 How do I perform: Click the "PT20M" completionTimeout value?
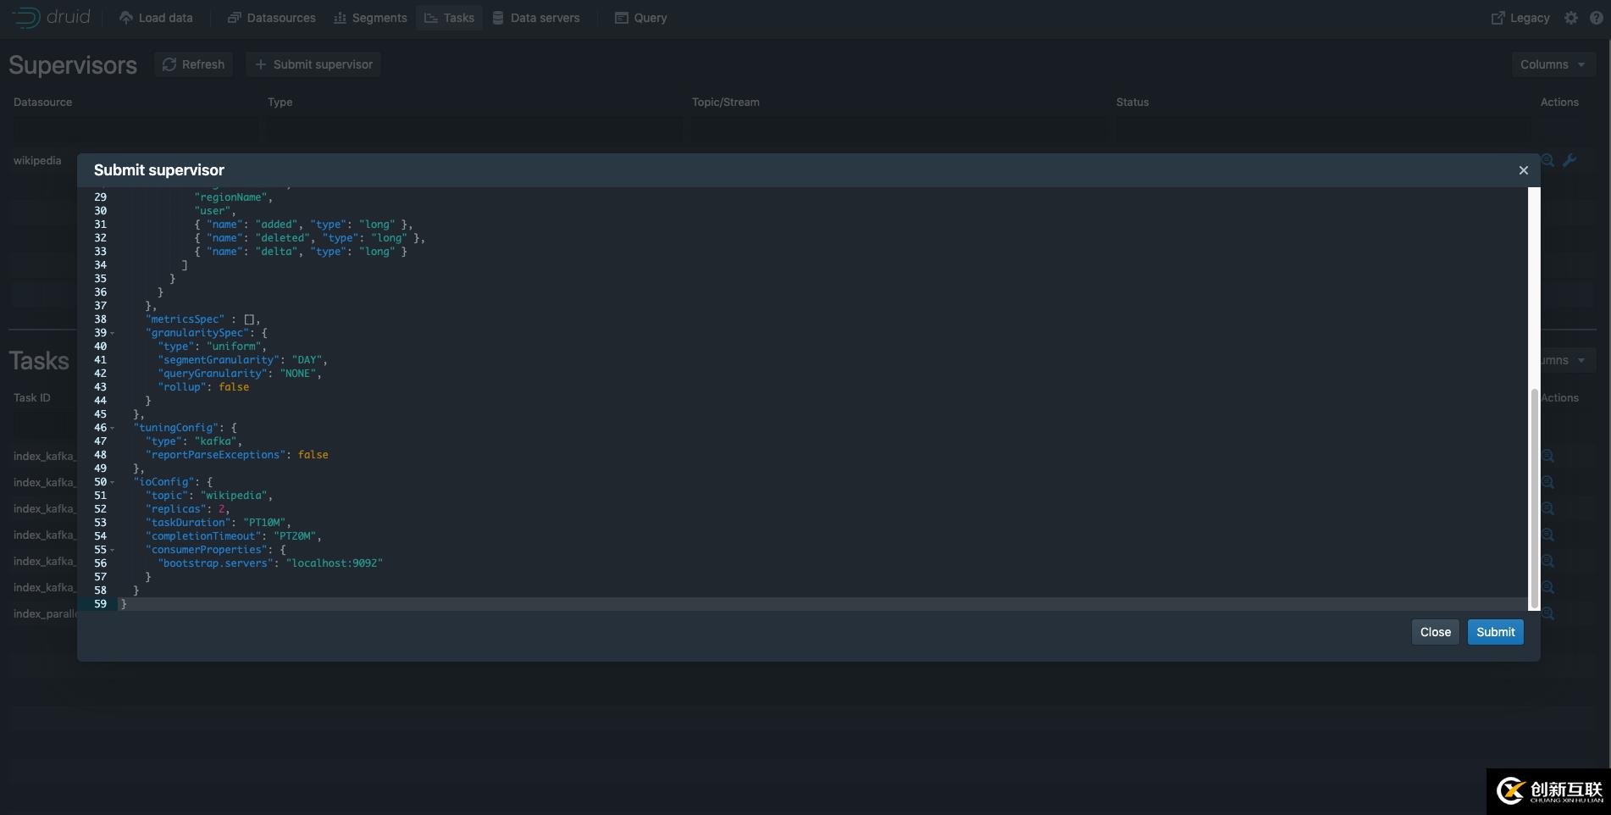[x=296, y=536]
